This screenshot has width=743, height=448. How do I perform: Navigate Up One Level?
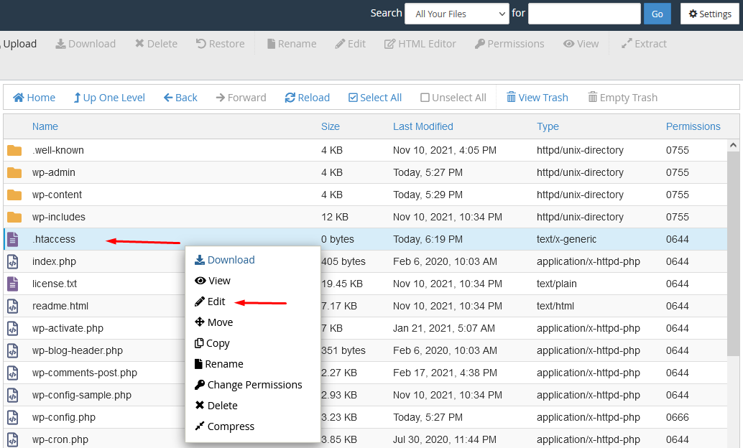point(109,98)
